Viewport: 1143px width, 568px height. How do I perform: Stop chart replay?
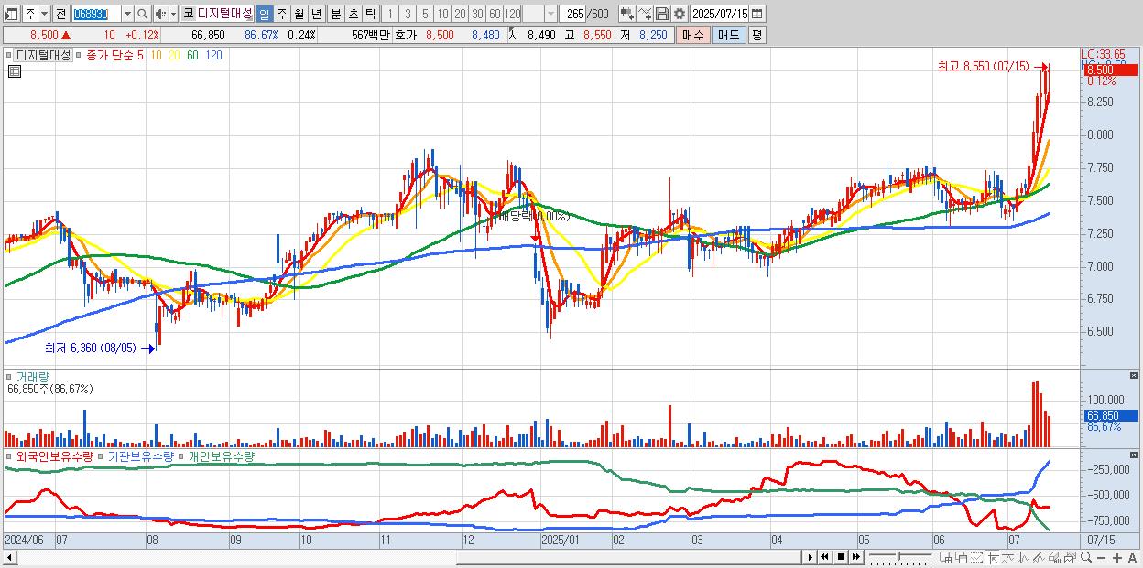click(x=841, y=557)
